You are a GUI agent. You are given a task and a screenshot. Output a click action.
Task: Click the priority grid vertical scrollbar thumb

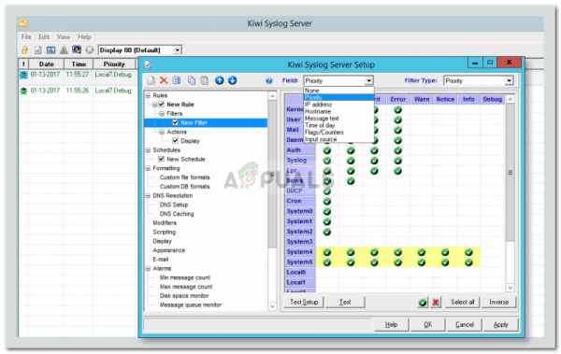pyautogui.click(x=511, y=173)
